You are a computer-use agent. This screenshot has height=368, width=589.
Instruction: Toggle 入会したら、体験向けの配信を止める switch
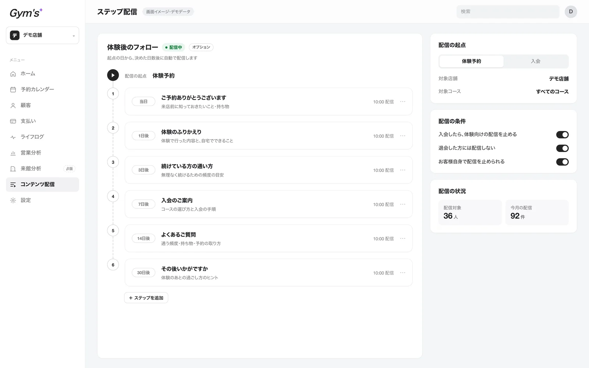pyautogui.click(x=562, y=135)
